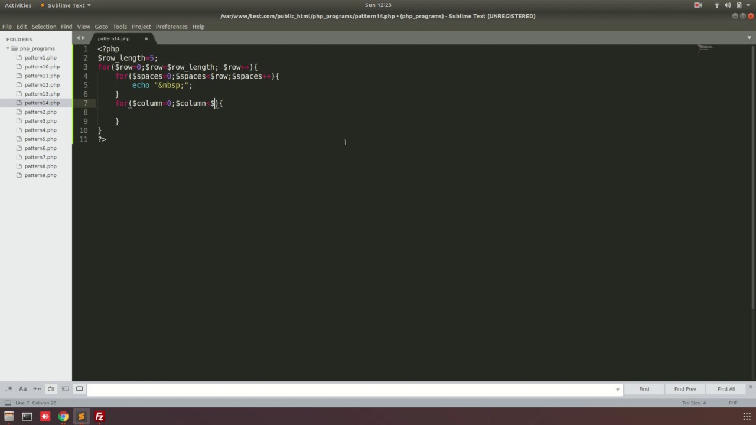Collapse the php_programs folder
Viewport: 756px width, 425px height.
click(8, 48)
